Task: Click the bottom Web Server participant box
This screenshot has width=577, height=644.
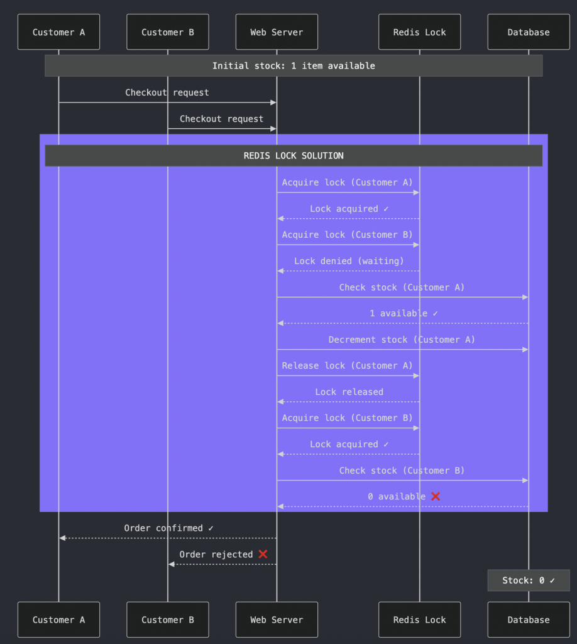Action: point(277,619)
